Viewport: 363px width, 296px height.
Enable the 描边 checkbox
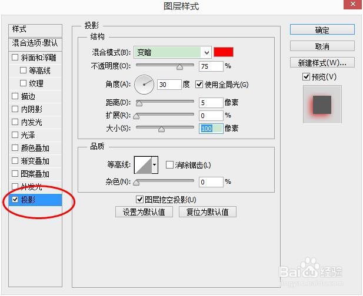(15, 96)
